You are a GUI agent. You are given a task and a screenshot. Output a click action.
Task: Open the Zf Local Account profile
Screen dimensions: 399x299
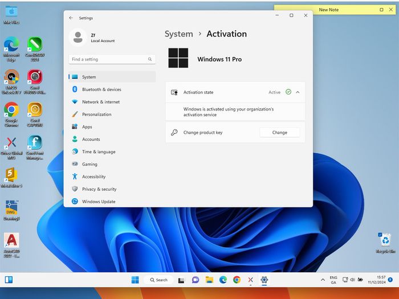click(x=92, y=38)
